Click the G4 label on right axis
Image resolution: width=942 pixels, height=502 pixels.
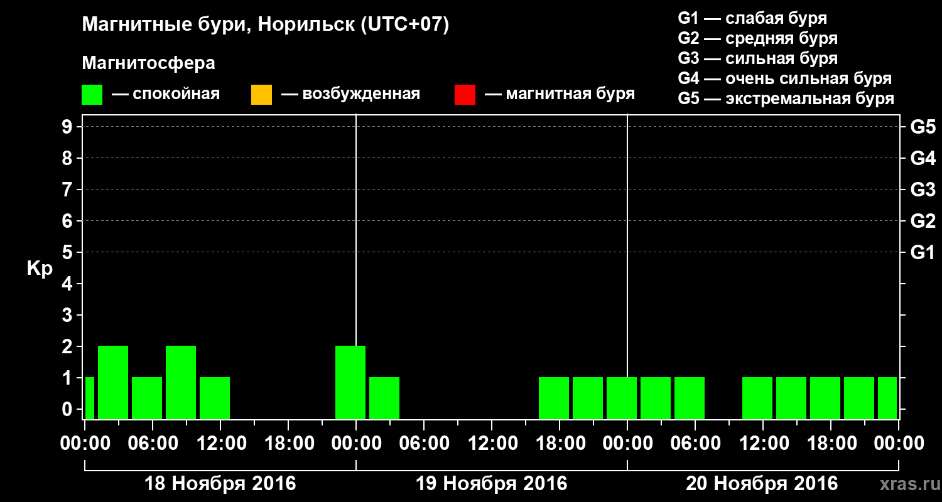[x=923, y=158]
